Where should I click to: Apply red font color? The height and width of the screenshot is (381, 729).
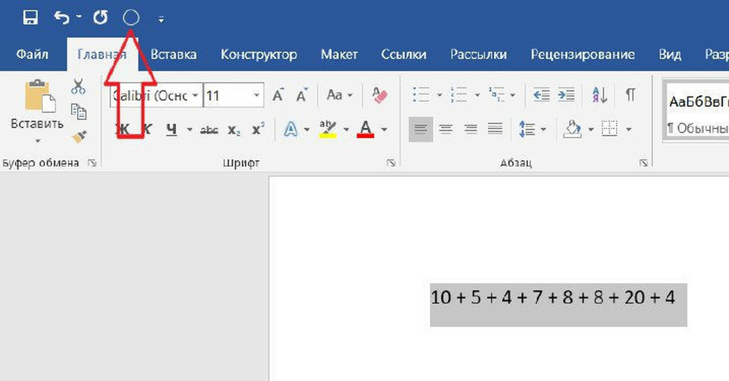click(366, 129)
